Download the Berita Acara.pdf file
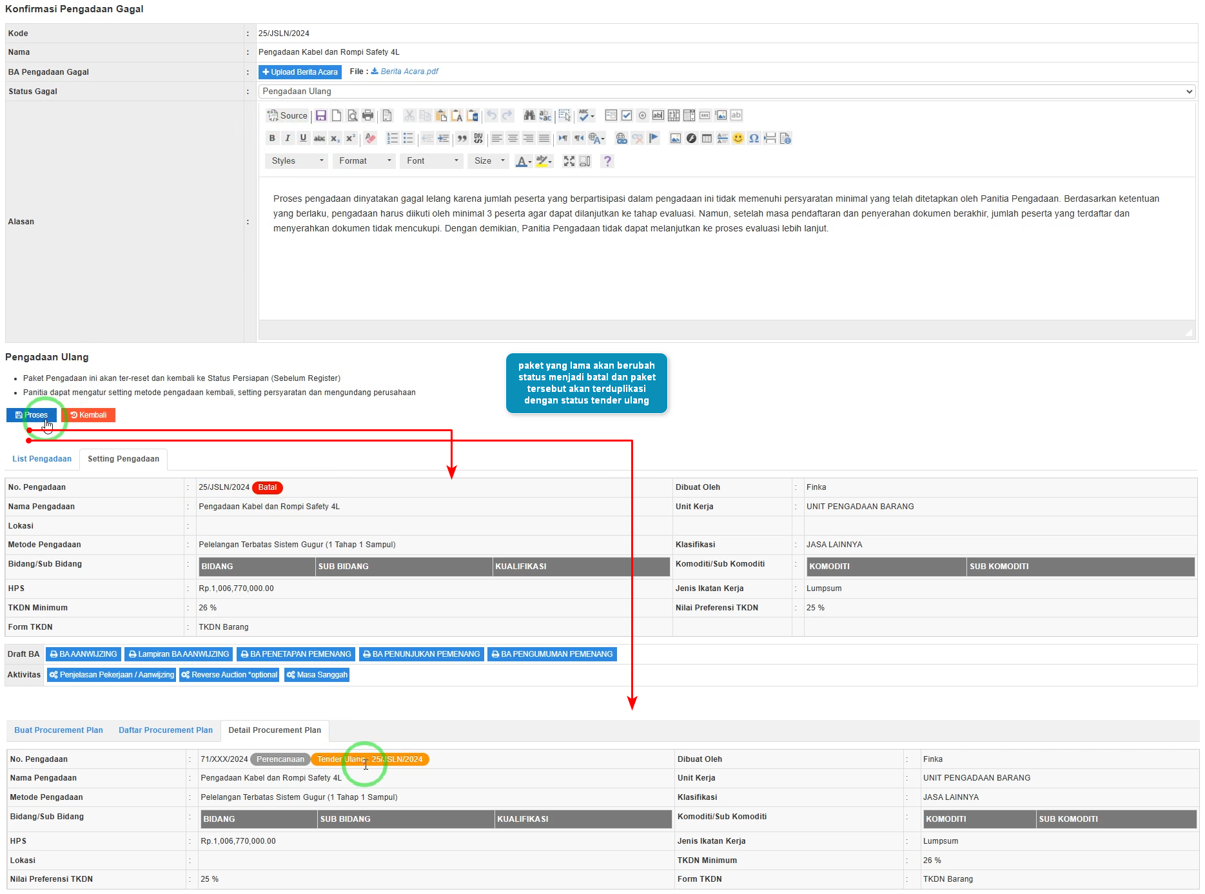This screenshot has height=894, width=1205. (409, 72)
